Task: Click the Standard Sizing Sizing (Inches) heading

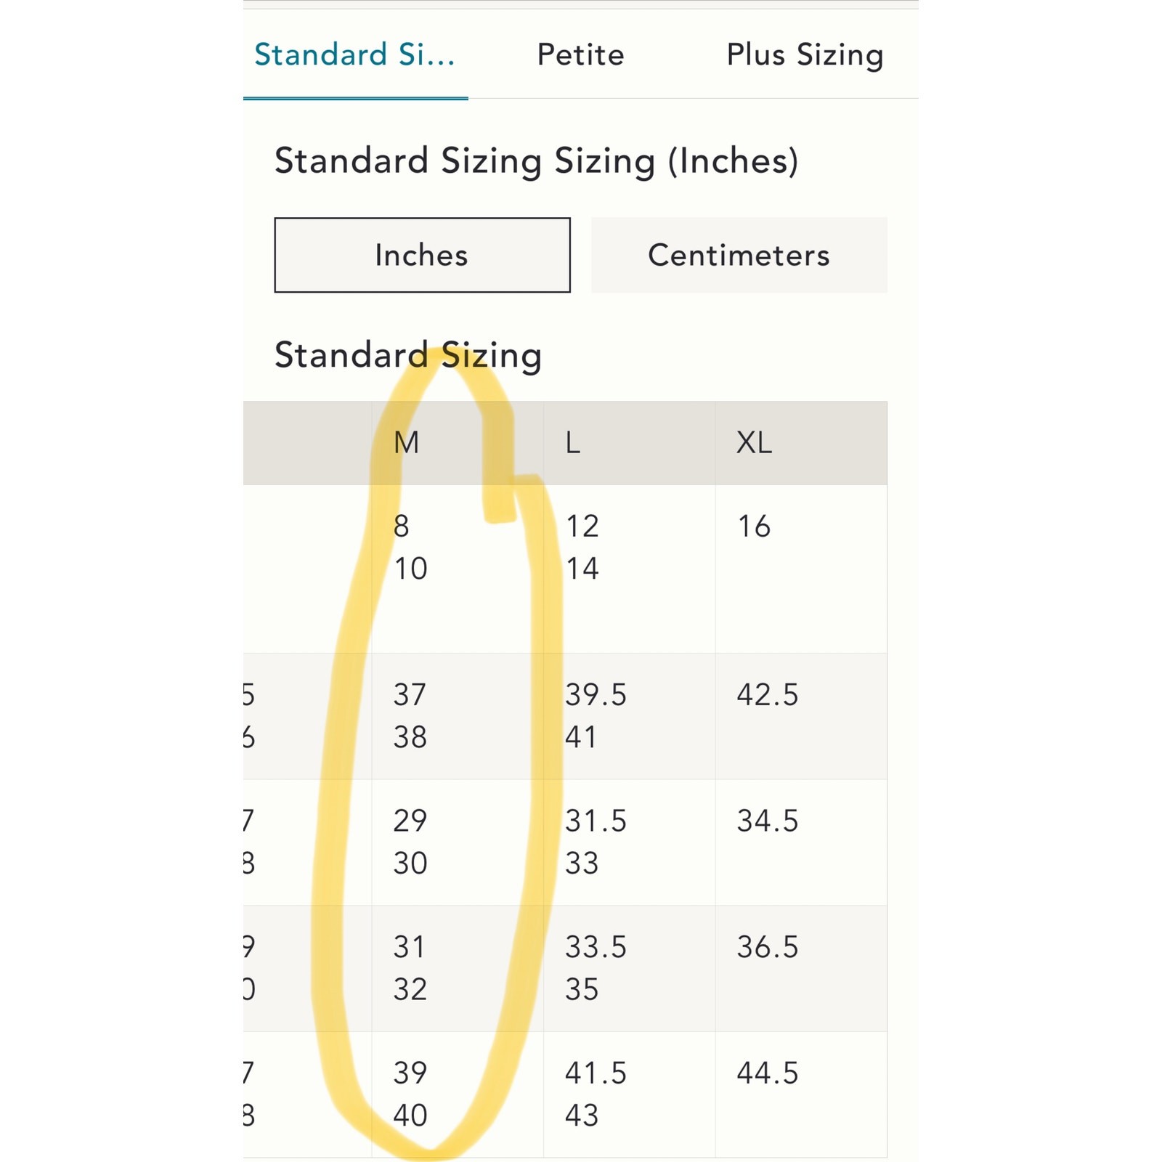Action: point(536,161)
